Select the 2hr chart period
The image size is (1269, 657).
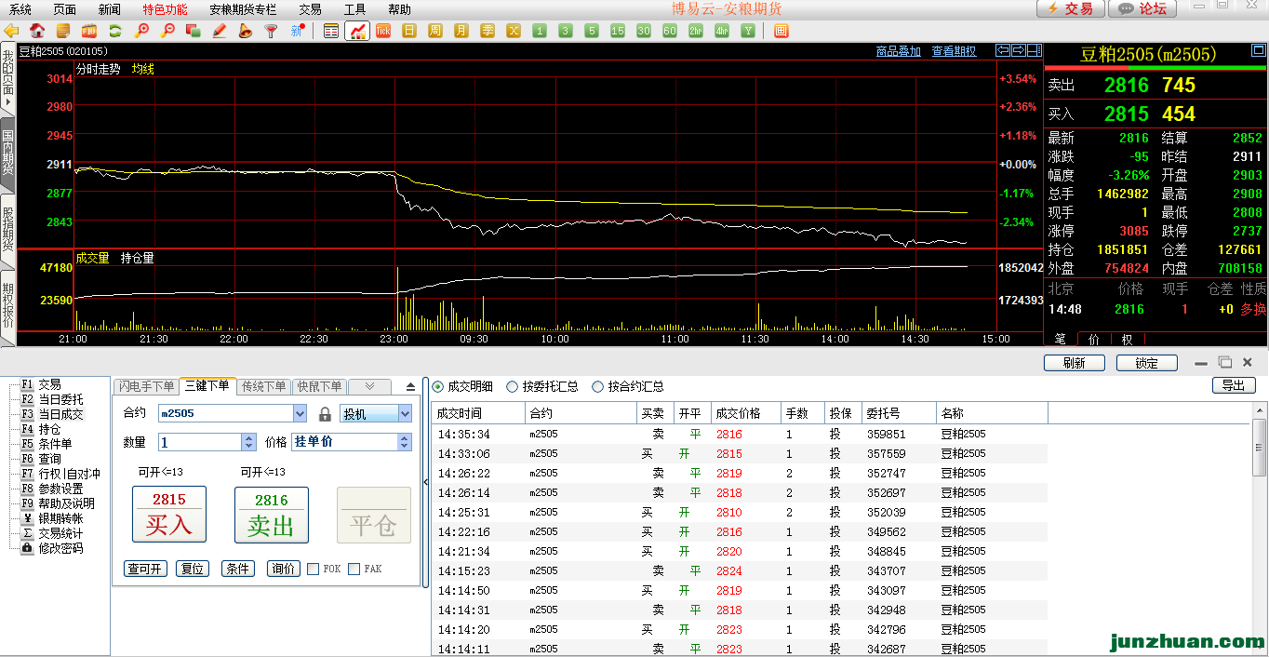(x=696, y=31)
